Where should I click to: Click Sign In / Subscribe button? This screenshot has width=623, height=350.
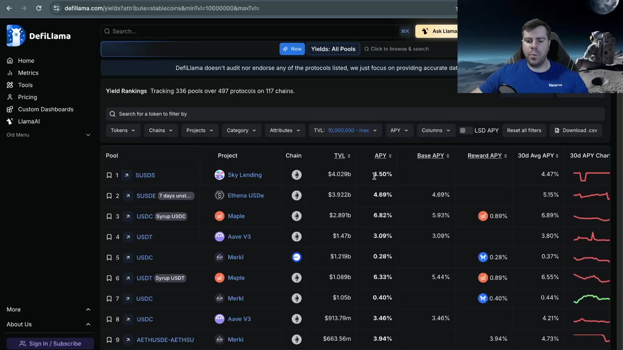coord(50,344)
